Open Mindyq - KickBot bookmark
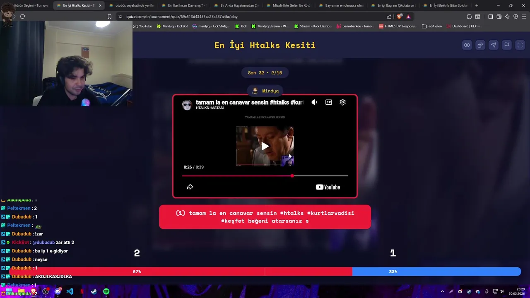This screenshot has height=298, width=530. [172, 26]
